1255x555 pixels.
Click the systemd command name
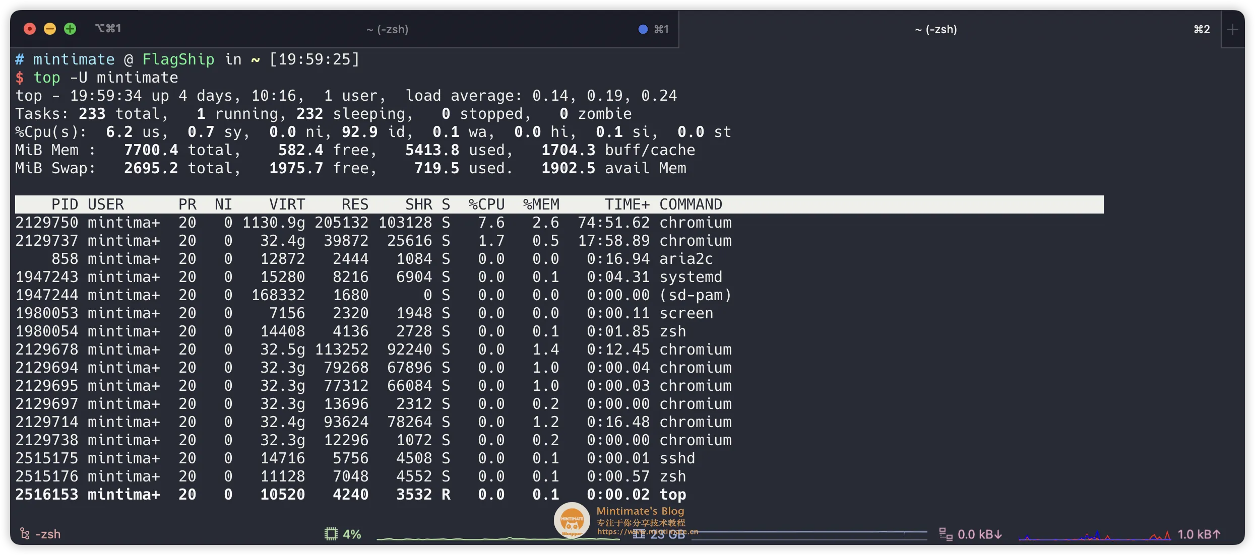point(691,277)
